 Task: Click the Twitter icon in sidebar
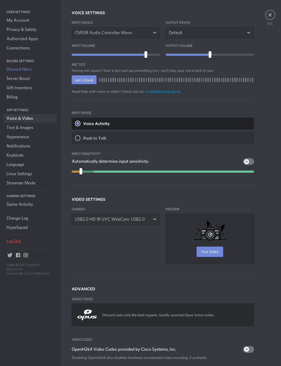pyautogui.click(x=10, y=255)
